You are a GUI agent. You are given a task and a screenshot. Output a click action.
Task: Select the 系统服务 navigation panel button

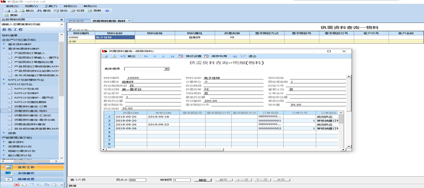[x=26, y=173]
